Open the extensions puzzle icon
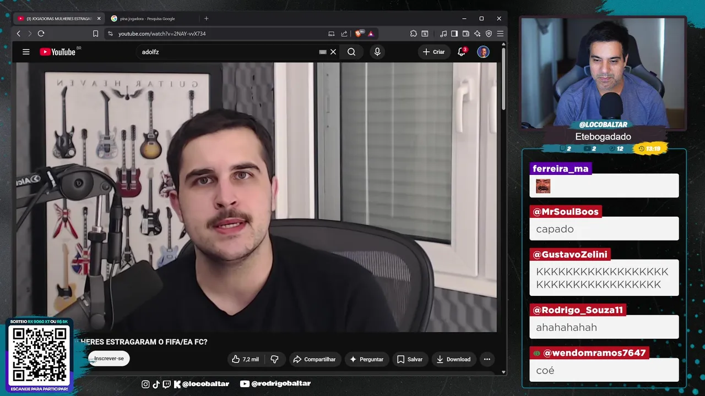 click(x=414, y=34)
